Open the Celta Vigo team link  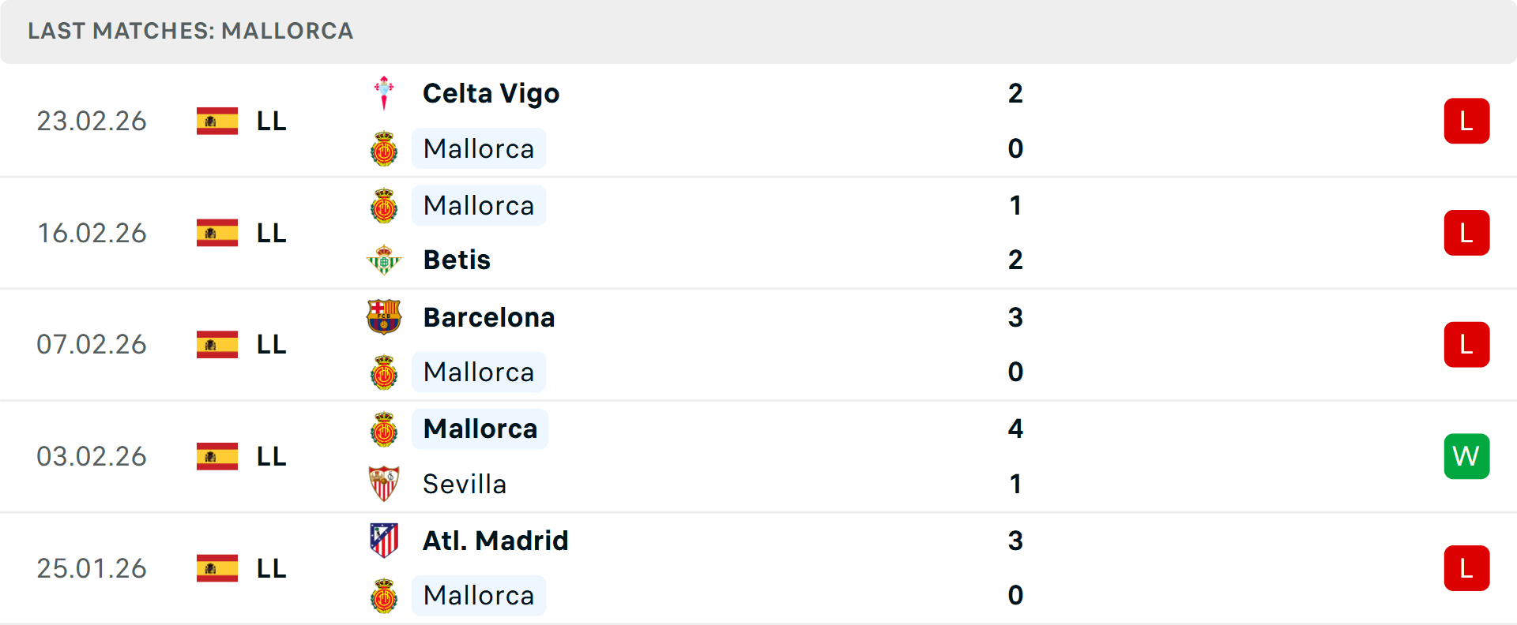[491, 93]
